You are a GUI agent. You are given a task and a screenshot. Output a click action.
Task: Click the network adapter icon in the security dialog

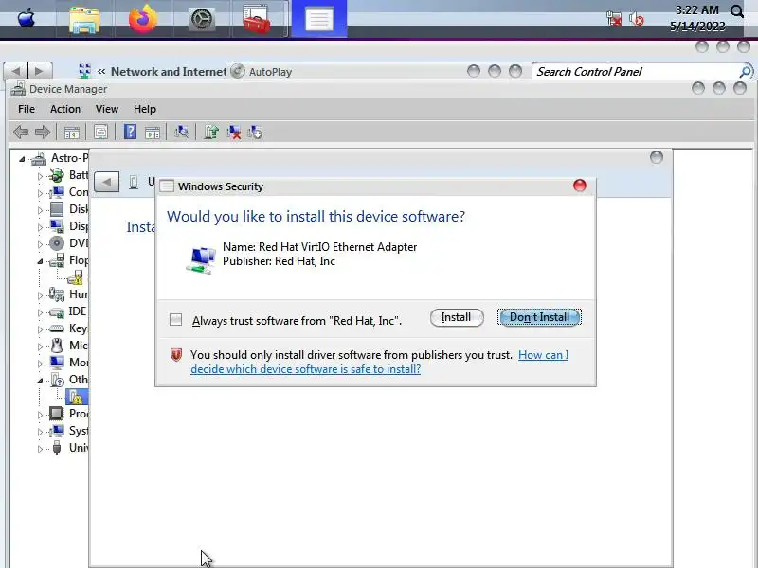[201, 259]
